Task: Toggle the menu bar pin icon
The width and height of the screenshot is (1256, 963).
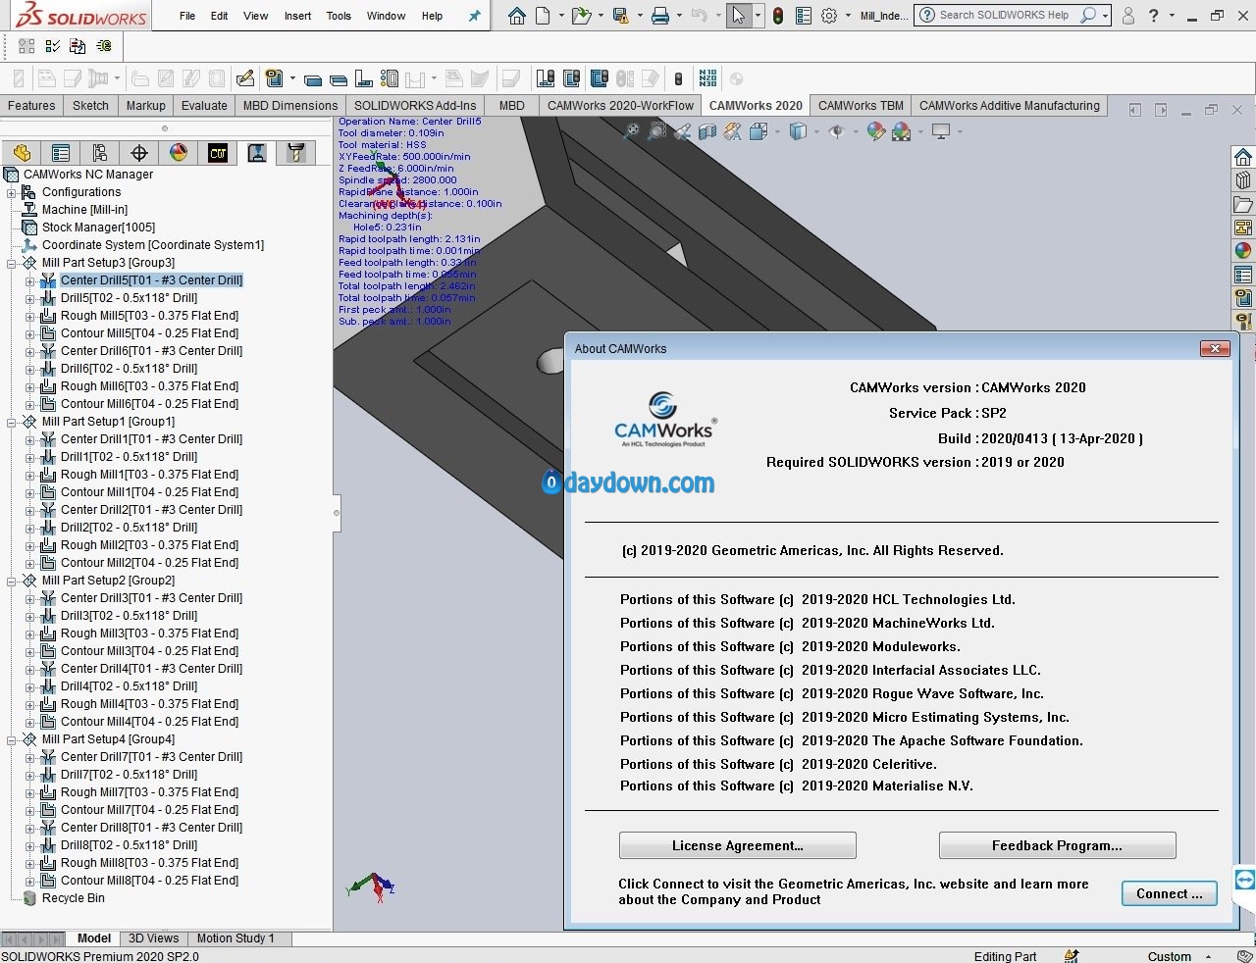Action: coord(475,16)
